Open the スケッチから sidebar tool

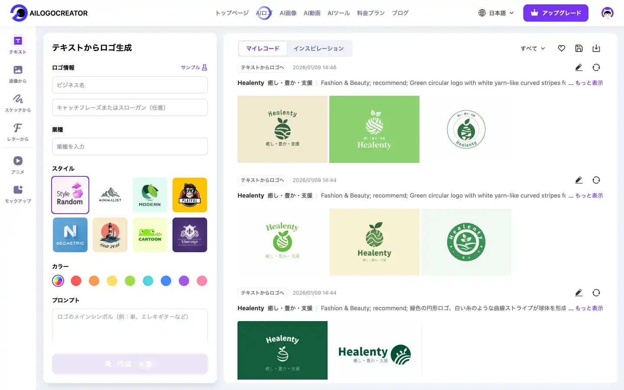[18, 103]
